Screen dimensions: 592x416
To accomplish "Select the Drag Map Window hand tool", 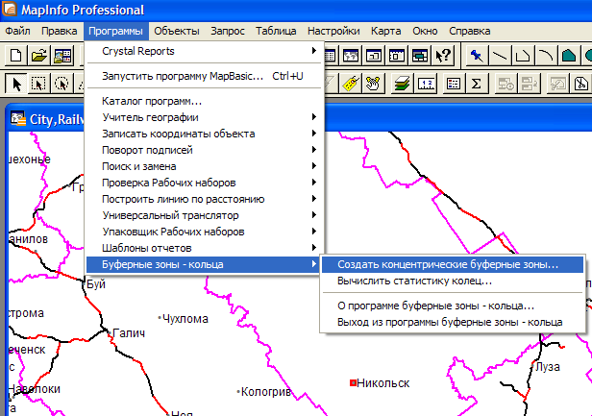I will click(x=373, y=83).
